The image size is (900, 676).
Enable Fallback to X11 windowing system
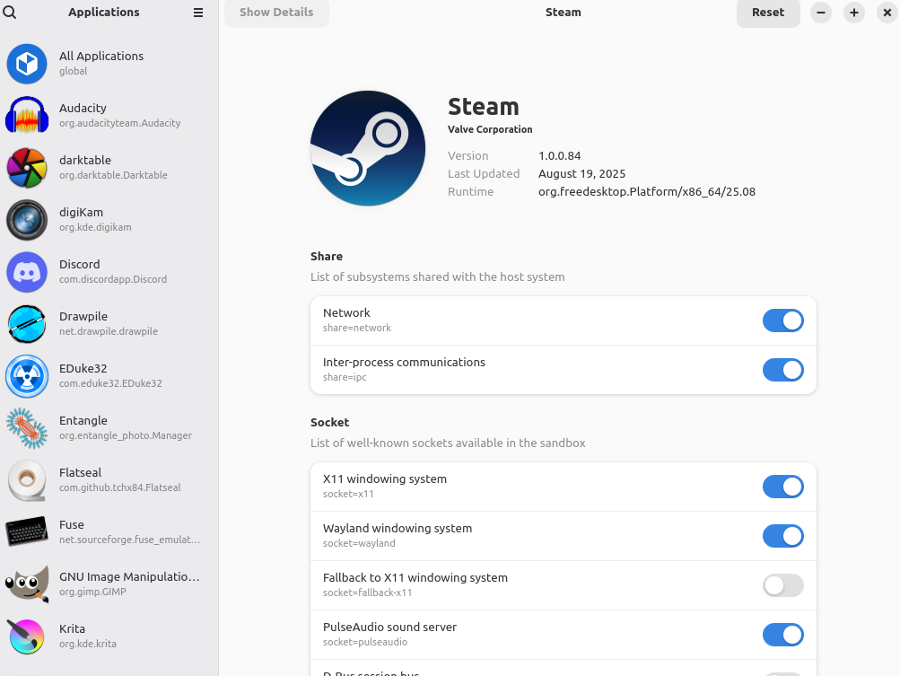click(x=782, y=585)
